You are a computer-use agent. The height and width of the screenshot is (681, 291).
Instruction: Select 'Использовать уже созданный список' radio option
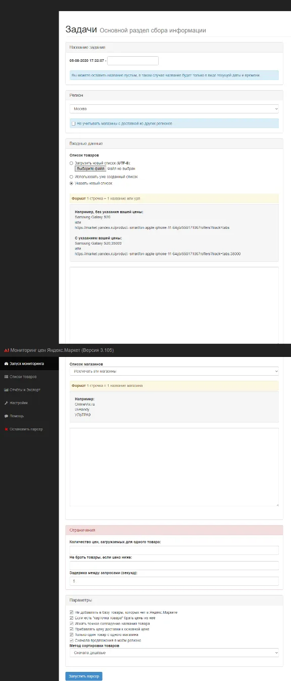tap(72, 177)
